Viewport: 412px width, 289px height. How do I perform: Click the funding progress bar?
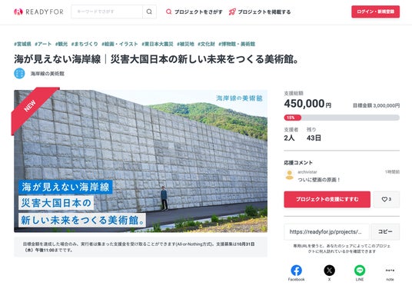[341, 118]
